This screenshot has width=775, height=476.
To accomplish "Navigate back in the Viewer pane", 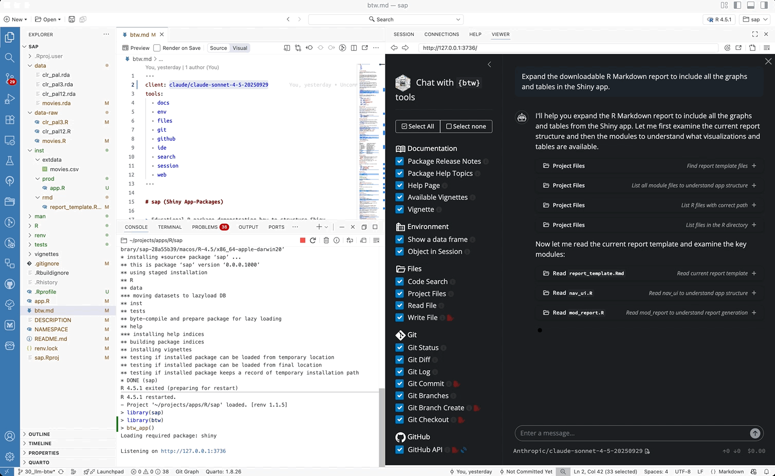I will coord(394,48).
